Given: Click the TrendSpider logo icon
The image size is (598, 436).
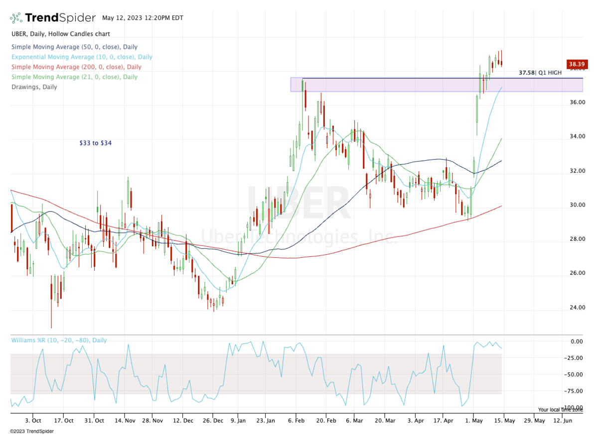Looking at the screenshot, I should 16,18.
